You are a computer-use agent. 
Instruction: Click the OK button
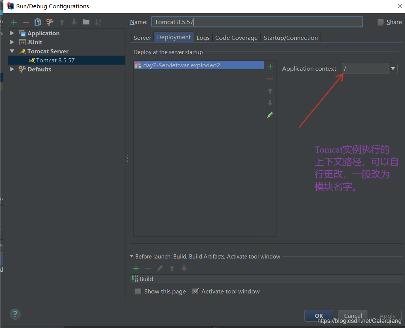tap(319, 316)
